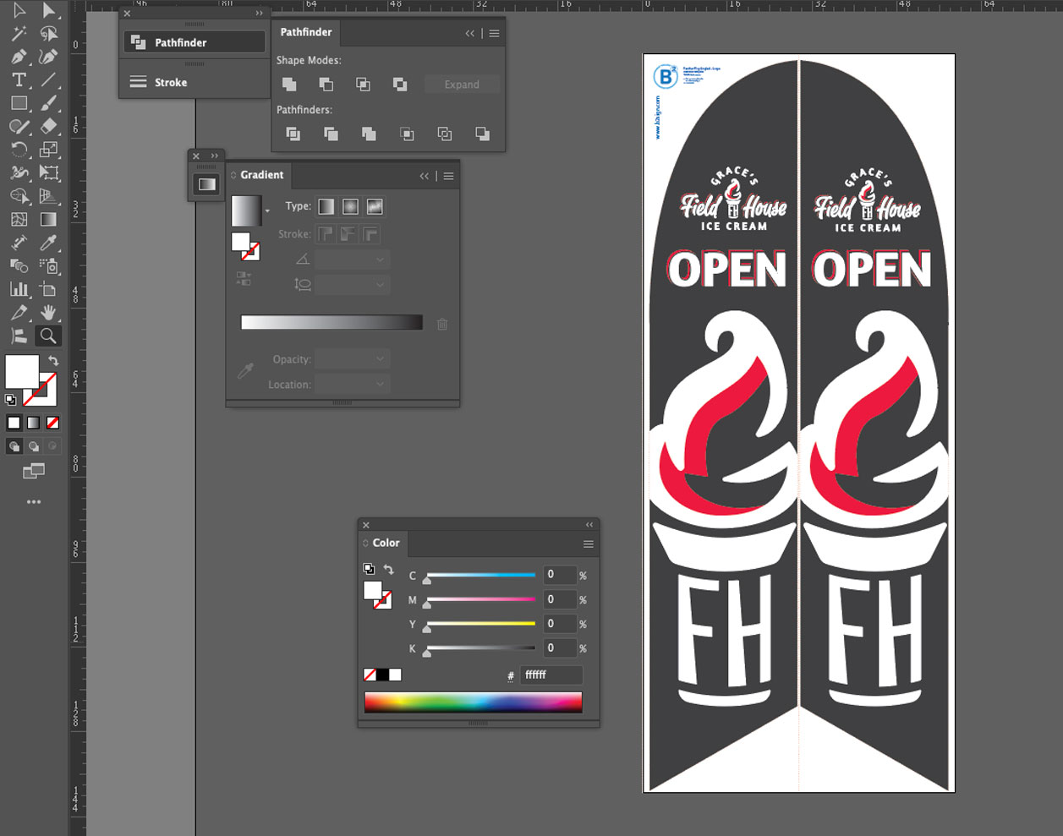
Task: Collapse Color panel with double arrows
Action: coord(589,525)
